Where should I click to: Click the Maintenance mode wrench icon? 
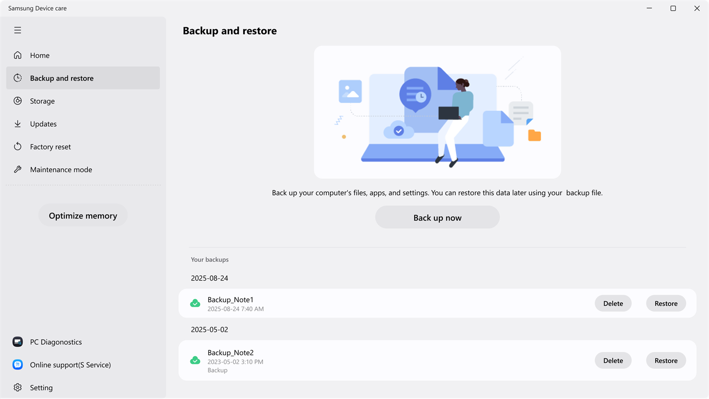18,169
